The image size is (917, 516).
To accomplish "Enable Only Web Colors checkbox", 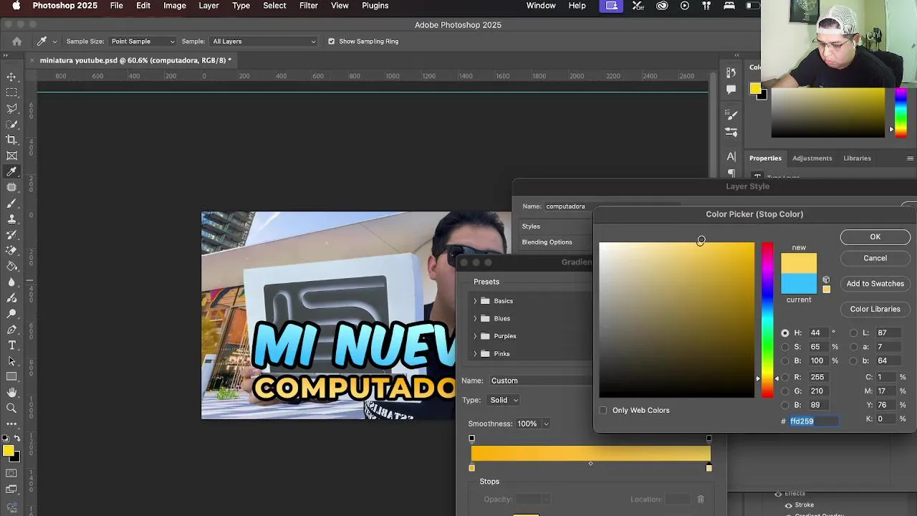I will coord(603,410).
